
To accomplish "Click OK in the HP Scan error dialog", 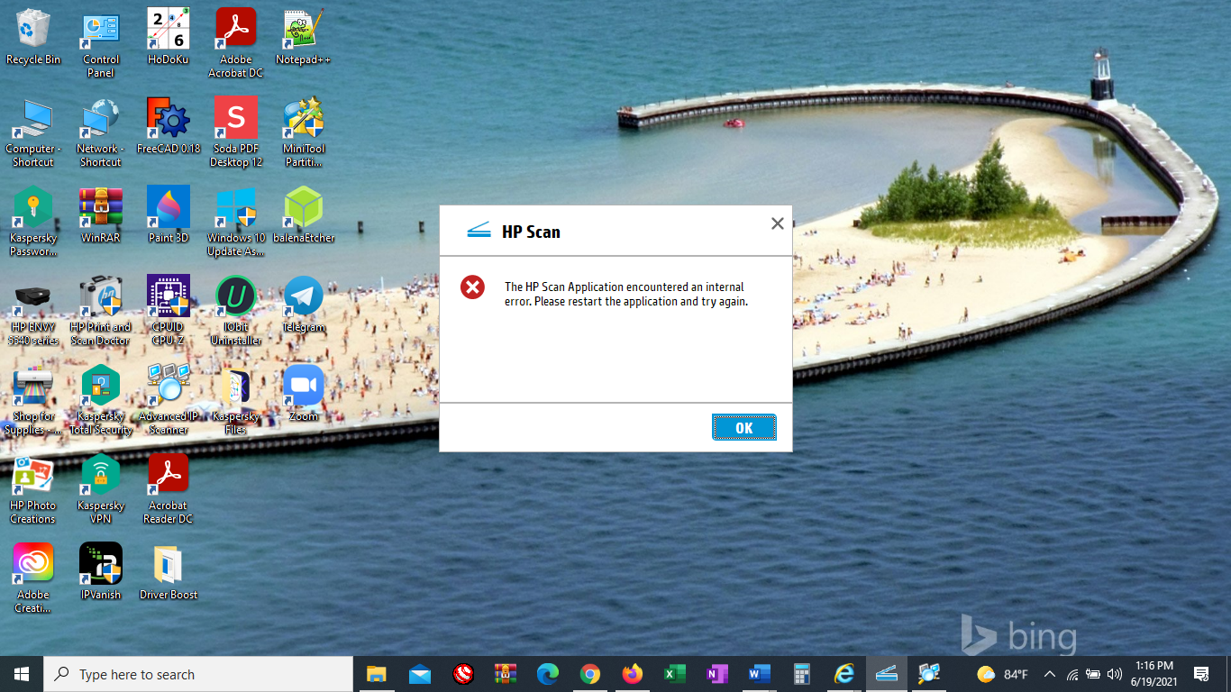I will (x=743, y=428).
